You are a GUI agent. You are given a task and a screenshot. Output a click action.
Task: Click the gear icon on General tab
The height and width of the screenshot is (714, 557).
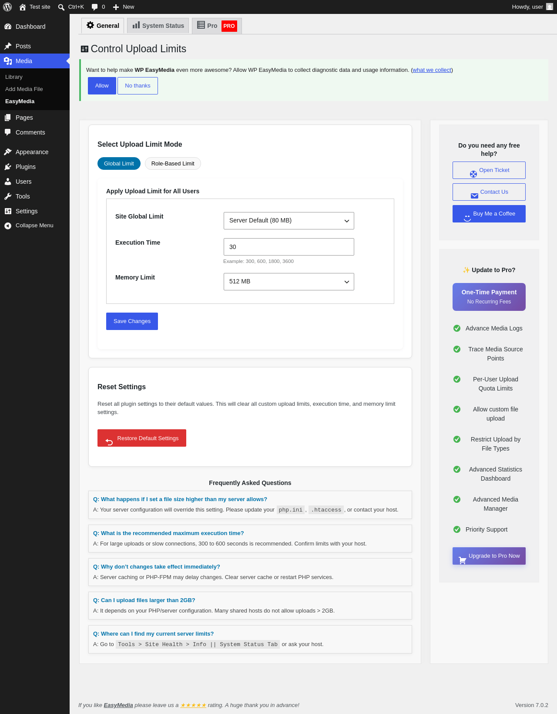tap(90, 25)
